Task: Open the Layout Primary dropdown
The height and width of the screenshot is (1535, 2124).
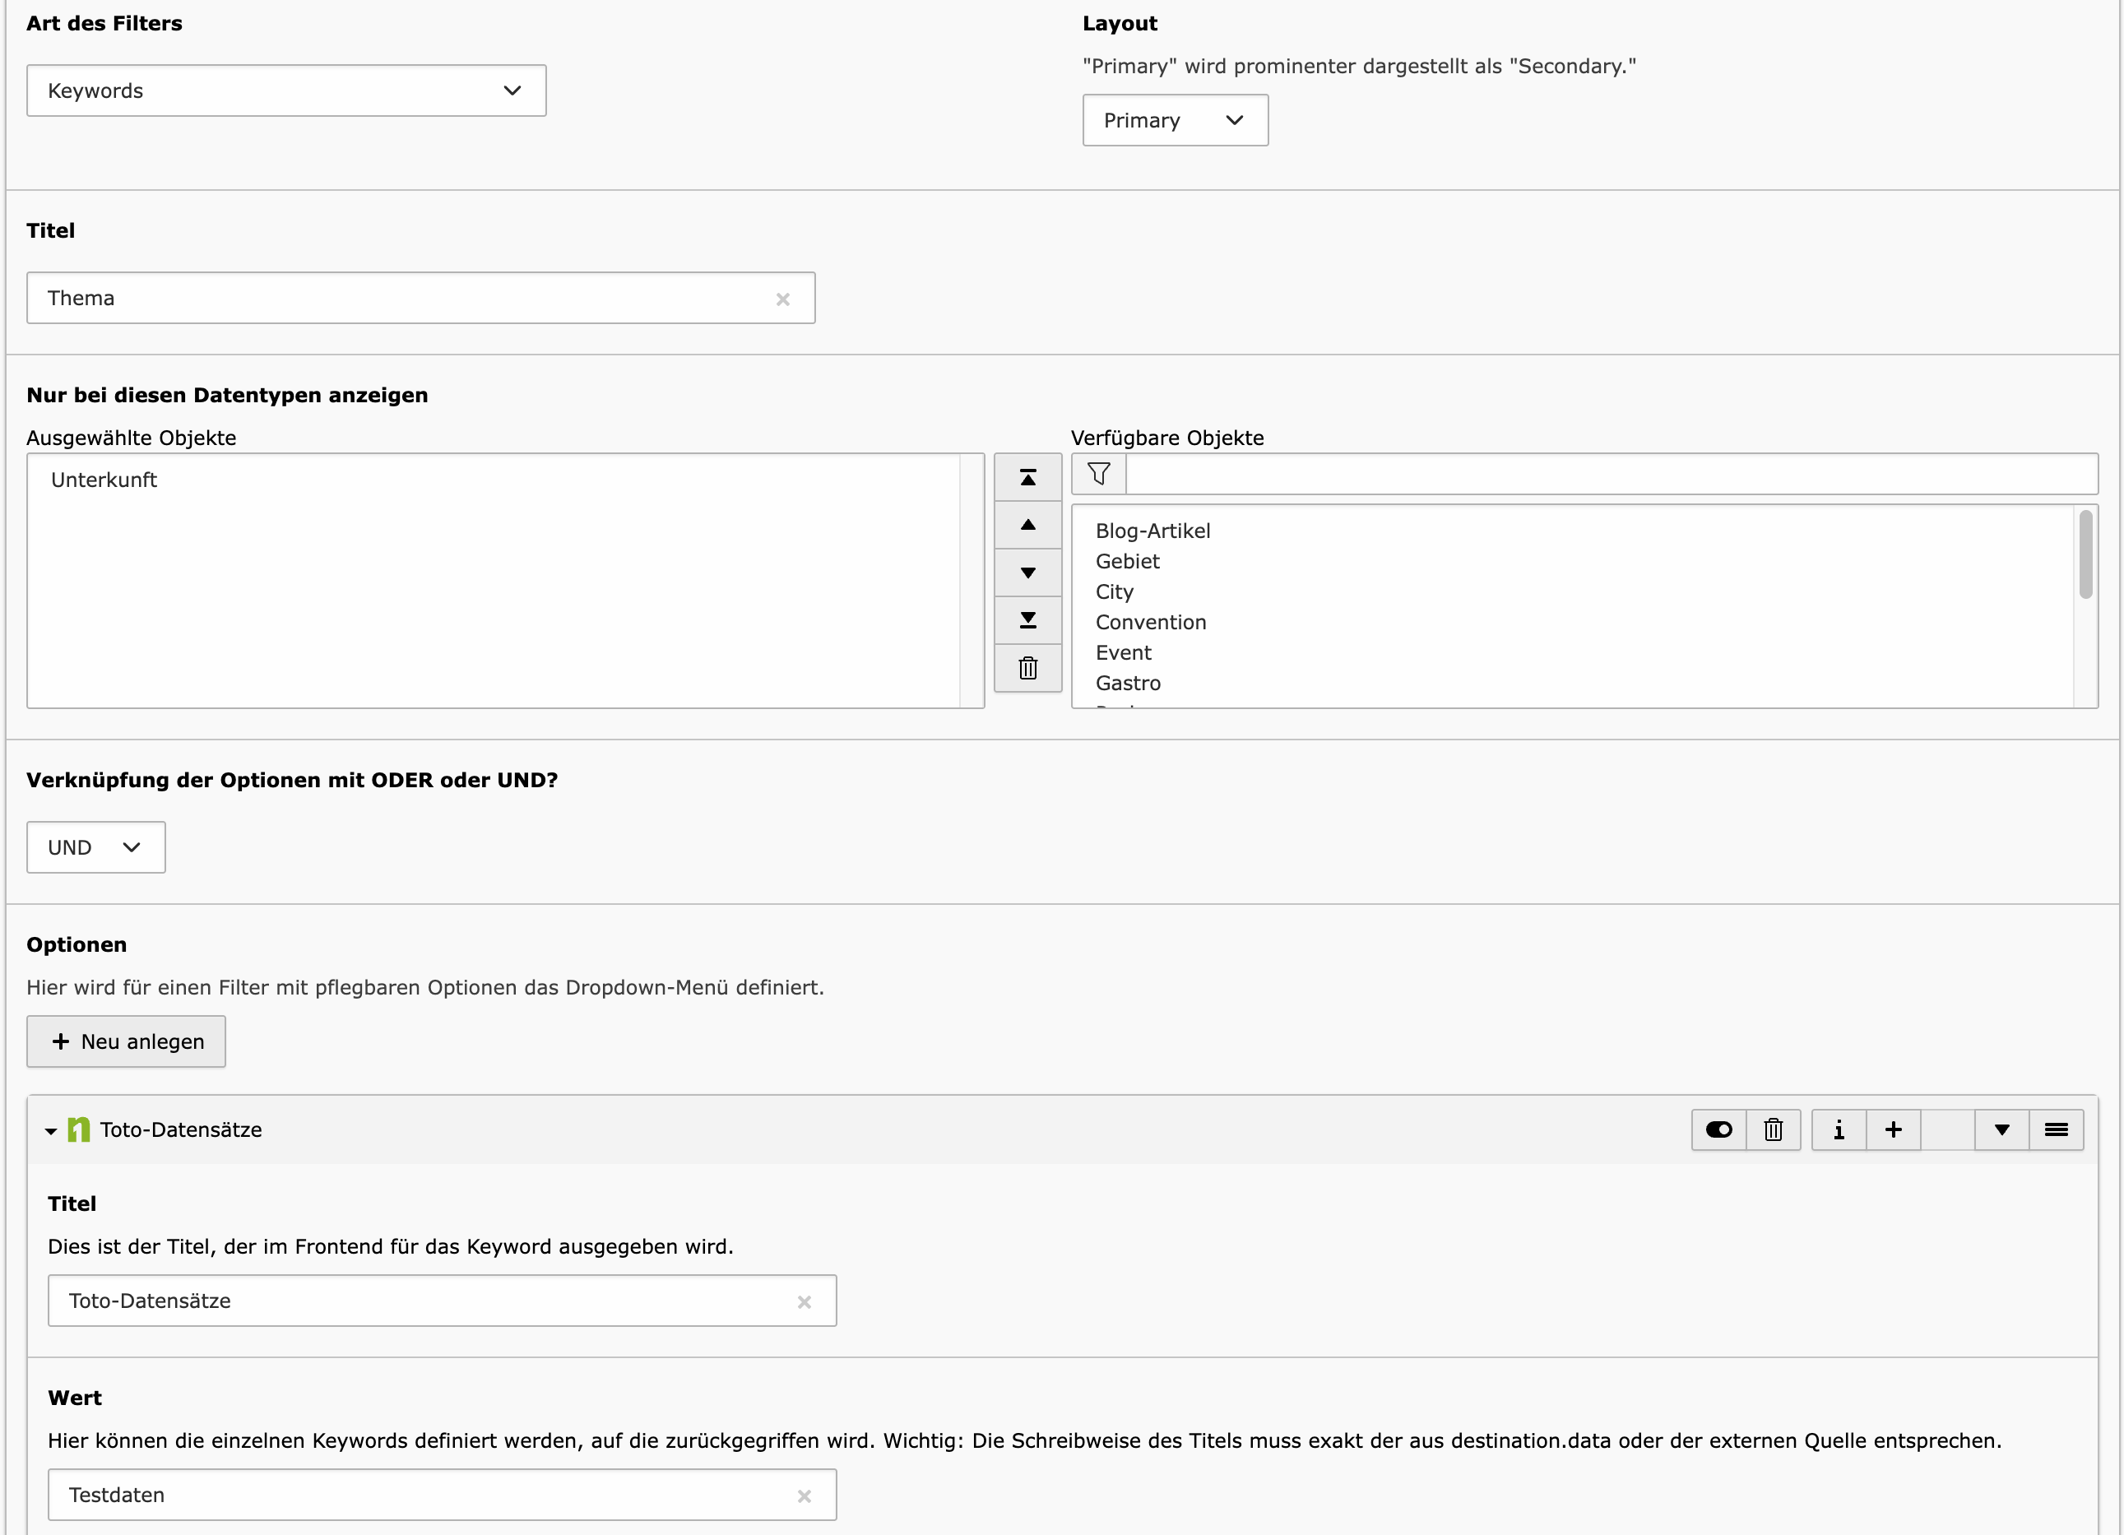Action: pyautogui.click(x=1175, y=121)
